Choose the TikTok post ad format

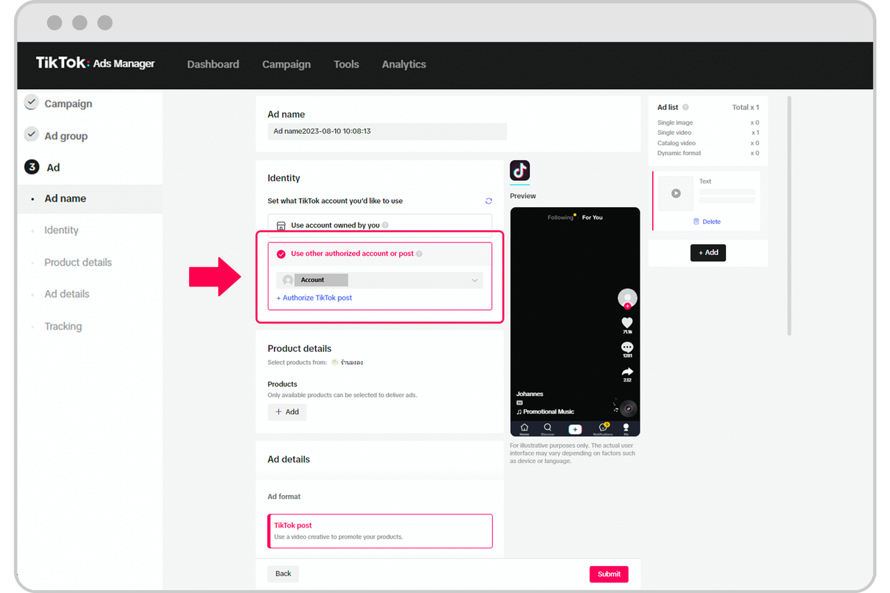coord(380,531)
